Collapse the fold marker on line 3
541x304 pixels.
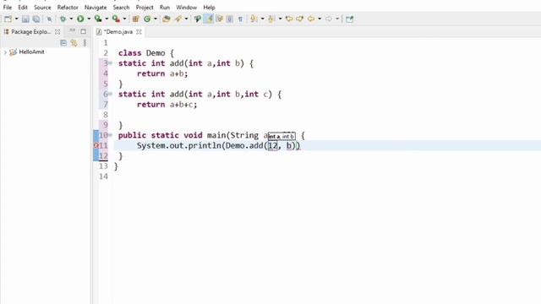click(111, 63)
